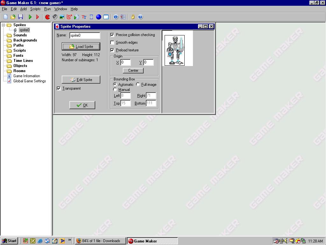The width and height of the screenshot is (326, 245).
Task: Click the Origin Y field
Action: (x=148, y=62)
